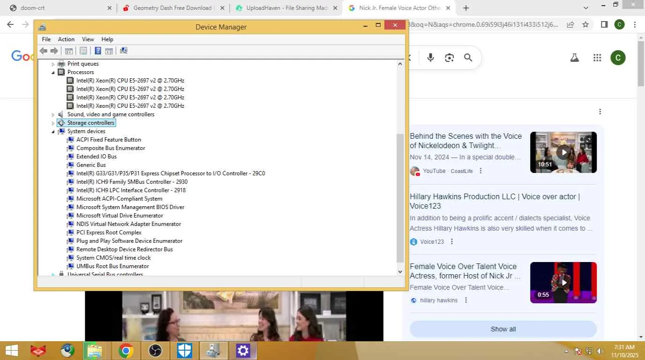This screenshot has width=645, height=360.
Task: Select Intel(R) ICH9 Family SMBus Controller
Action: [132, 182]
